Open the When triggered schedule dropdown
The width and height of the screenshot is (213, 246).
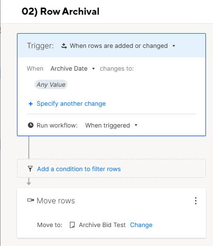[136, 125]
